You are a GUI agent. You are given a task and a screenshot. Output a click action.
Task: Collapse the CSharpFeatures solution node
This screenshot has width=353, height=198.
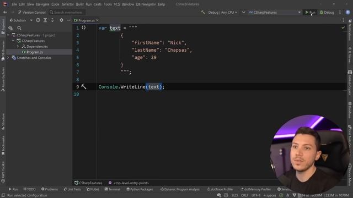(8, 35)
